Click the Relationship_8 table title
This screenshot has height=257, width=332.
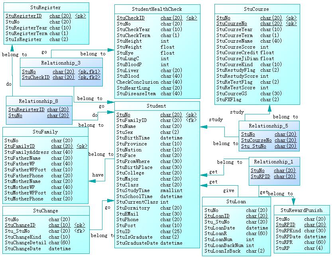pyautogui.click(x=39, y=101)
